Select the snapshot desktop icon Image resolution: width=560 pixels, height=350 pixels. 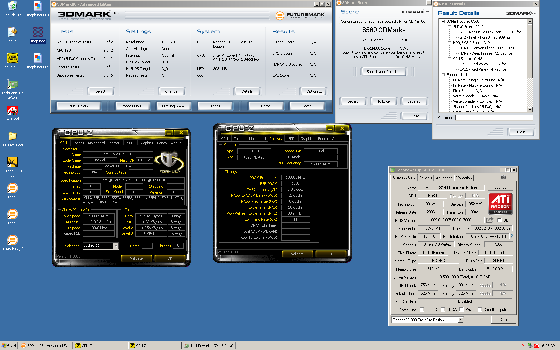38,35
